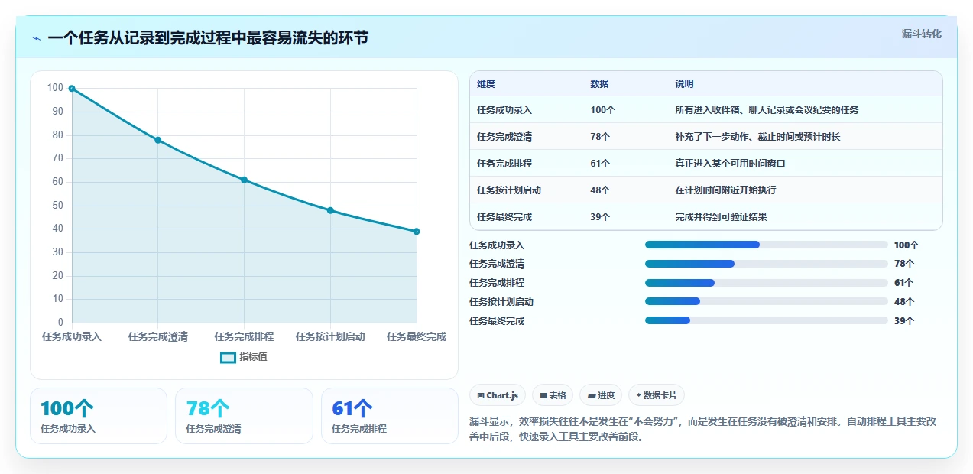Image resolution: width=973 pixels, height=474 pixels.
Task: Select the 任务按计划启动 table row cell
Action: coord(509,190)
